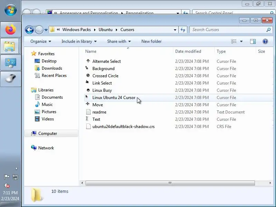Click the muted volume tray icon

pos(7,185)
